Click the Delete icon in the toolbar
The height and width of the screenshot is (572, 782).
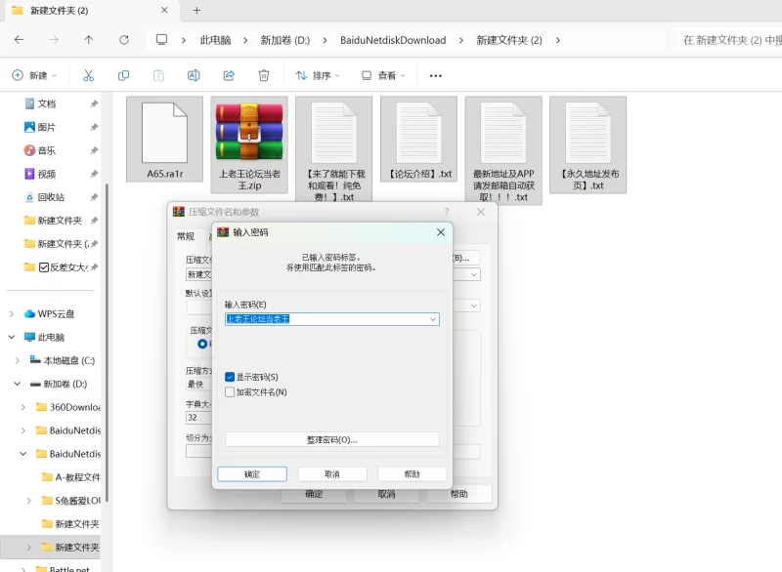pos(264,74)
